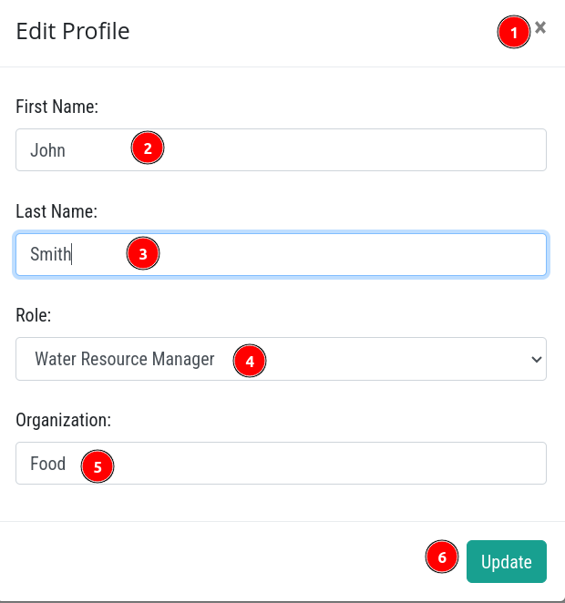Screen dimensions: 565x603
Task: Click the red marker numbered 4
Action: (x=249, y=361)
